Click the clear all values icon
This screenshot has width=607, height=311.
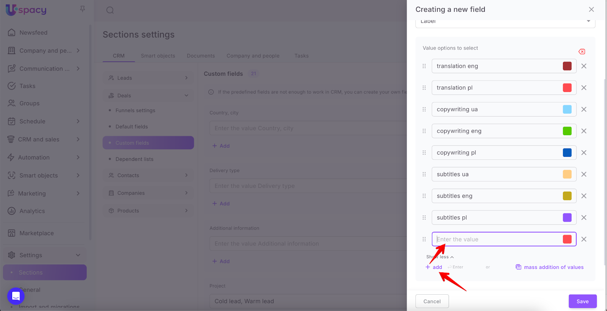coord(582,52)
